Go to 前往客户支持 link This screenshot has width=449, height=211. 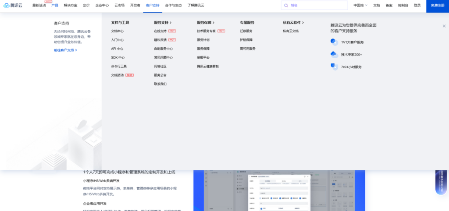(x=65, y=50)
